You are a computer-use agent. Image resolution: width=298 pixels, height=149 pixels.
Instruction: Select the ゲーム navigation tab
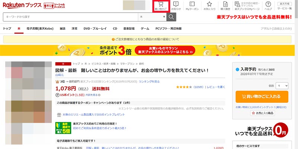click(145, 29)
